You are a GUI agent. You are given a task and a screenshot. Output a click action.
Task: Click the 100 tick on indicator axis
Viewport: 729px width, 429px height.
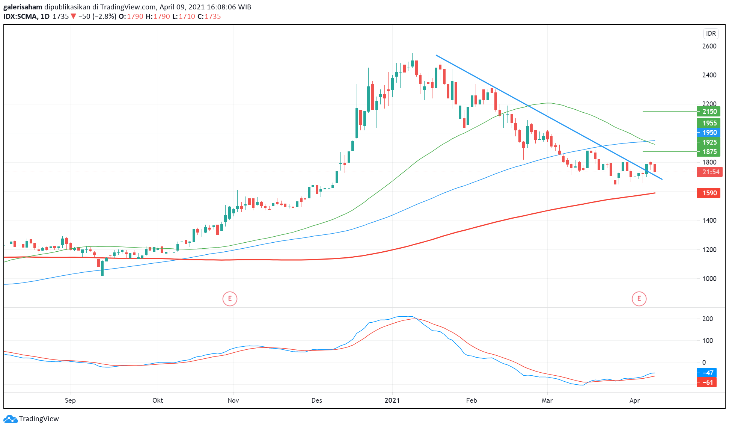coord(707,341)
